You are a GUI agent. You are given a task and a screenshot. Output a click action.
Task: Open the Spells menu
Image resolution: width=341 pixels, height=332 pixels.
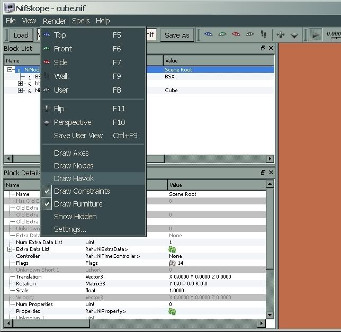pyautogui.click(x=81, y=21)
